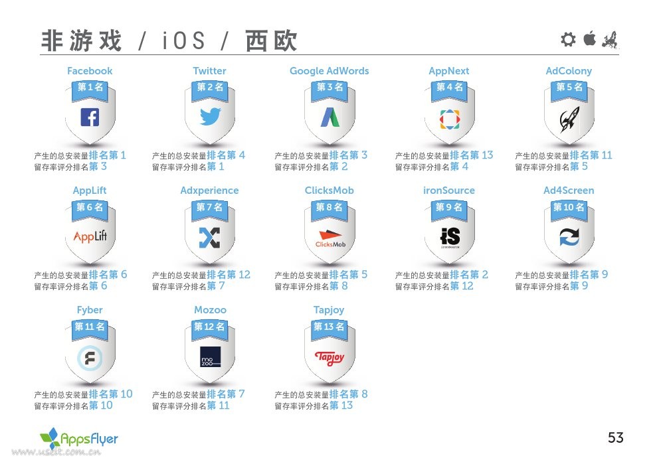Click the Tapjoy heading text
Viewport: 659px width, 464px height.
click(329, 310)
